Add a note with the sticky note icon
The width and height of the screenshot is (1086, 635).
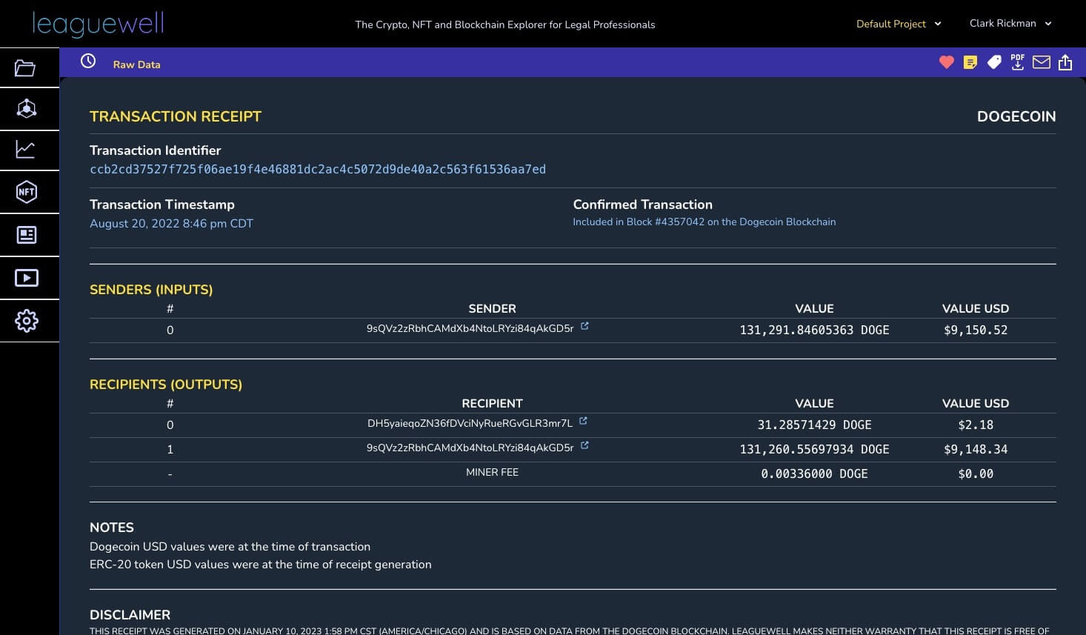pyautogui.click(x=970, y=62)
